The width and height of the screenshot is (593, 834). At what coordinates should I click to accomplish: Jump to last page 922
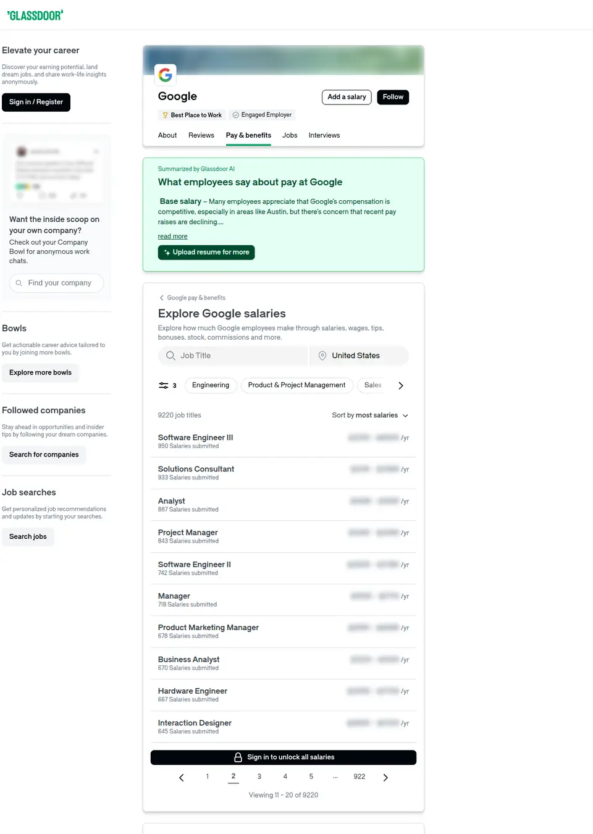tap(360, 777)
